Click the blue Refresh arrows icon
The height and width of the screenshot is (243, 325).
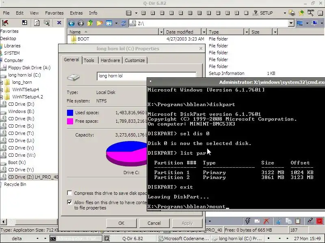pos(123,23)
